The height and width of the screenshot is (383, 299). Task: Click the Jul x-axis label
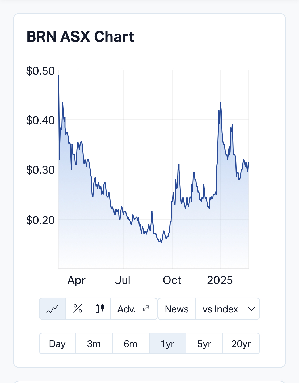click(123, 280)
